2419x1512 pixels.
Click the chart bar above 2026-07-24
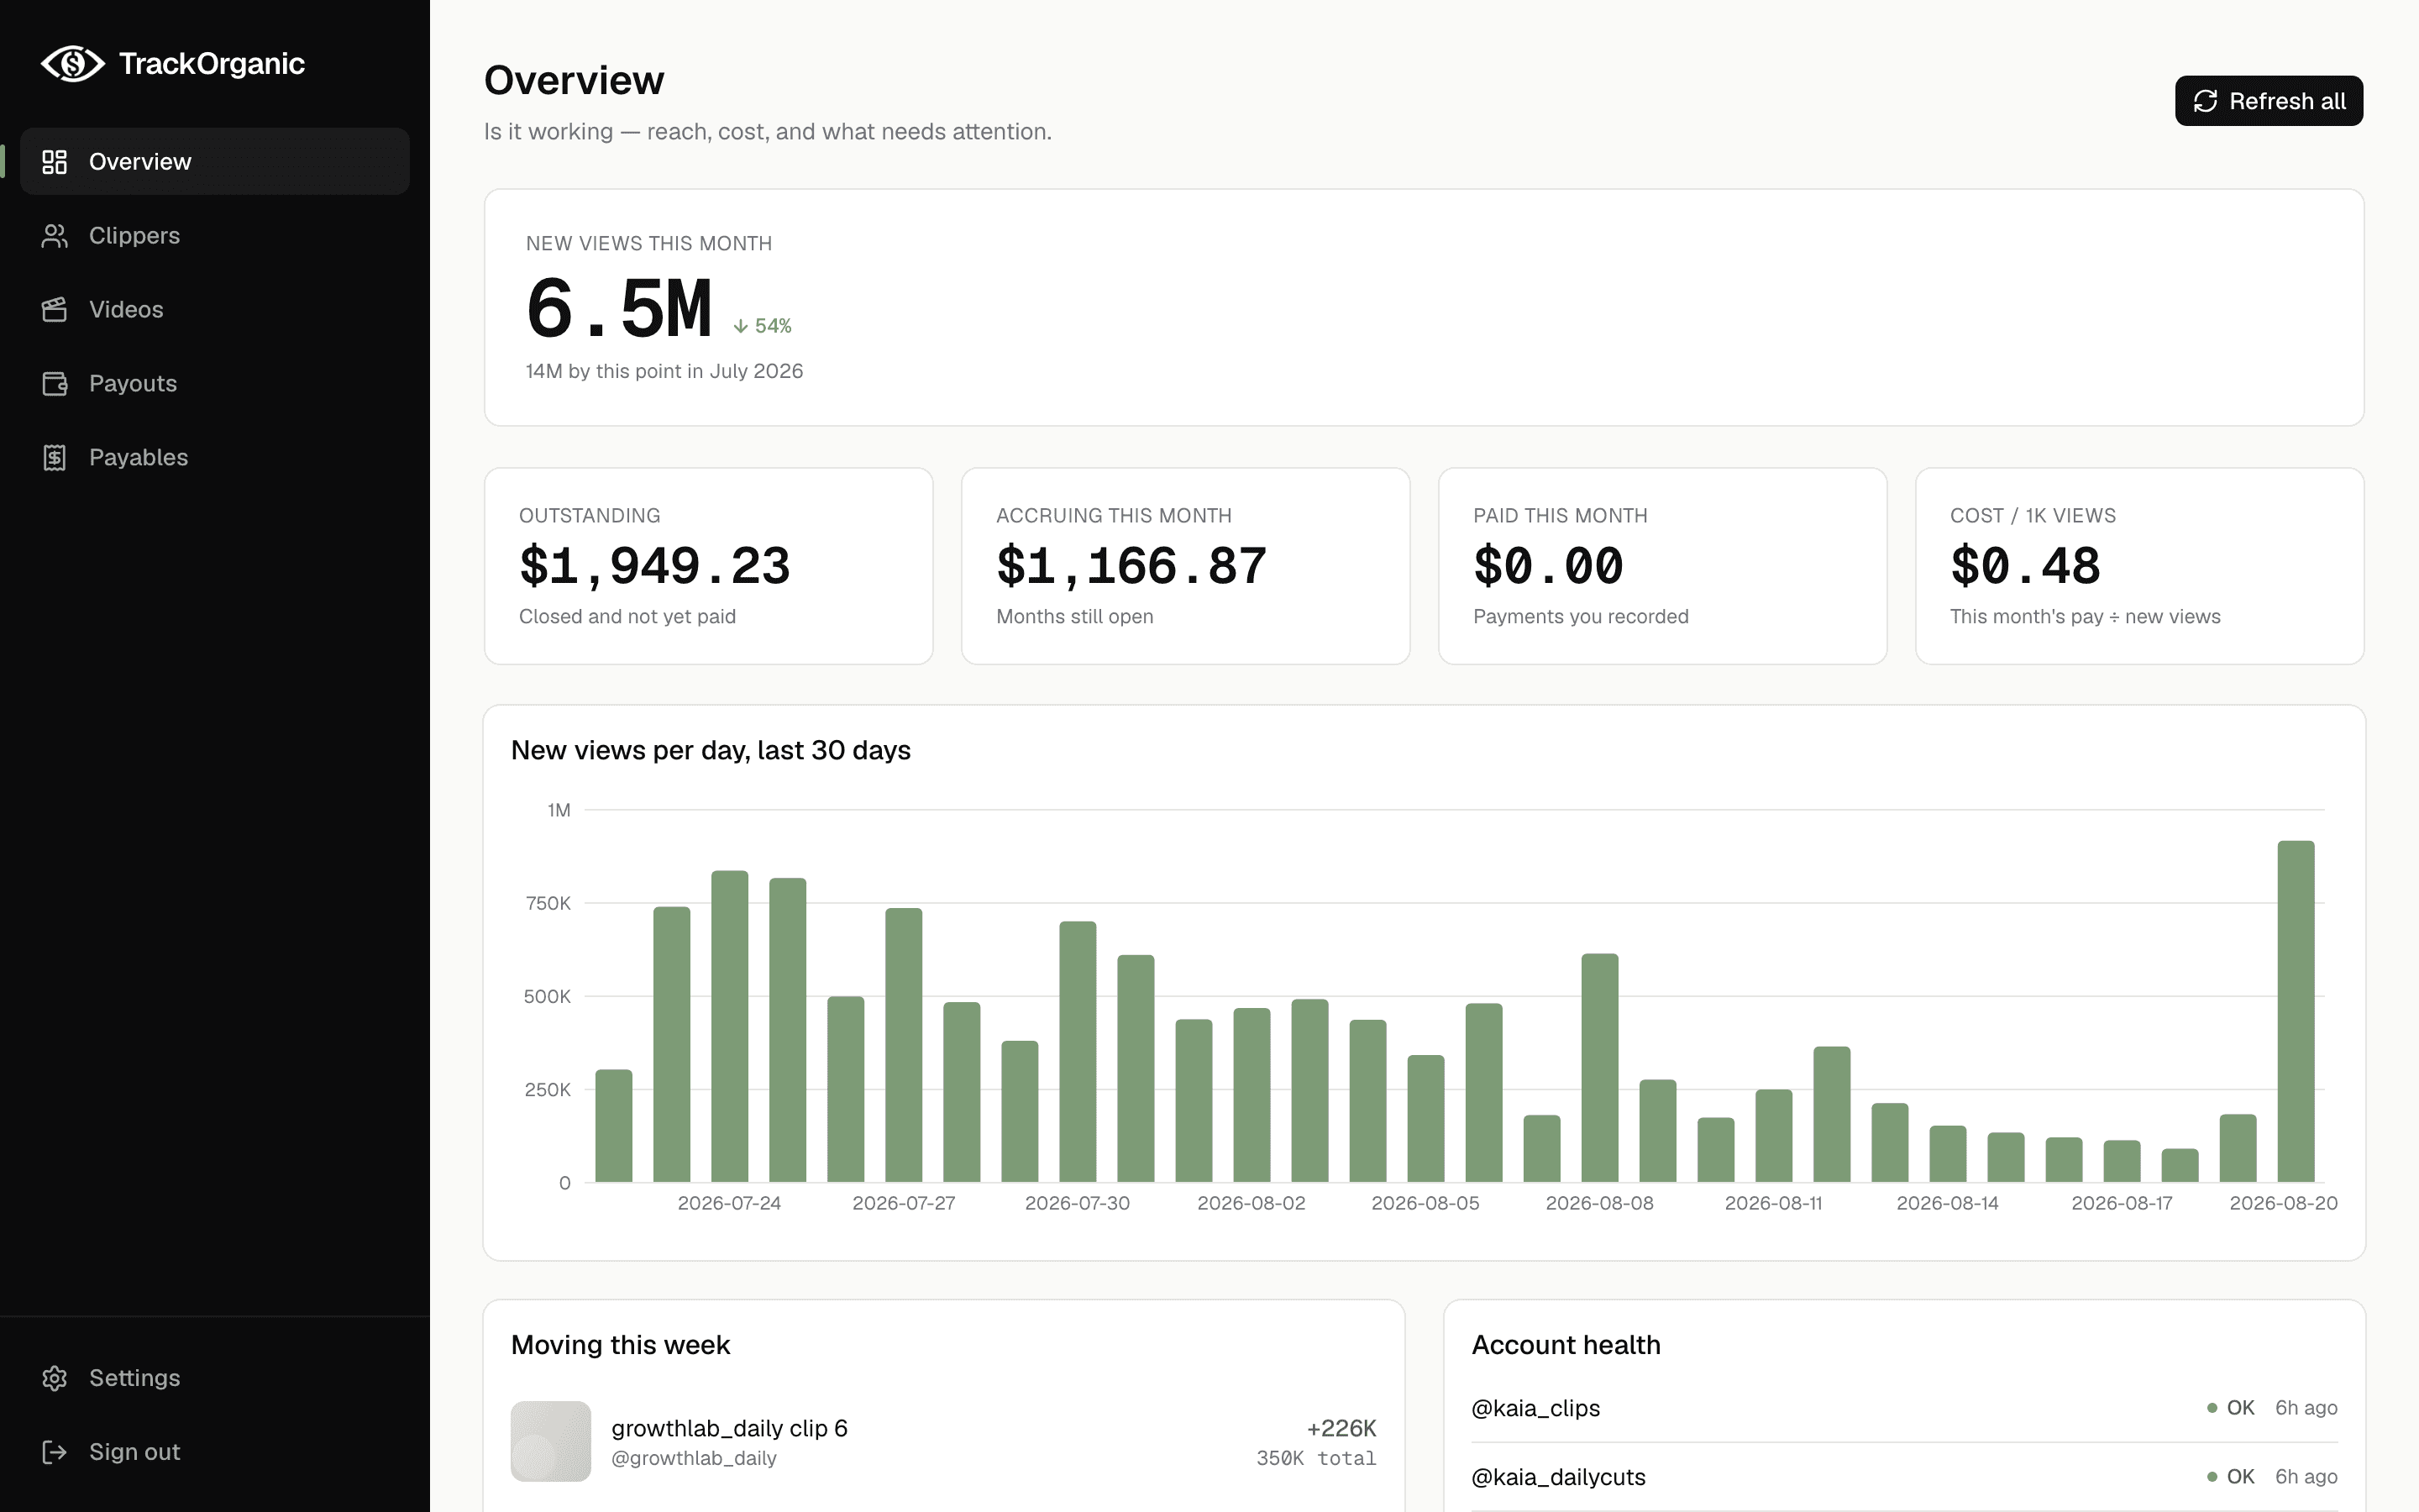pos(730,1026)
